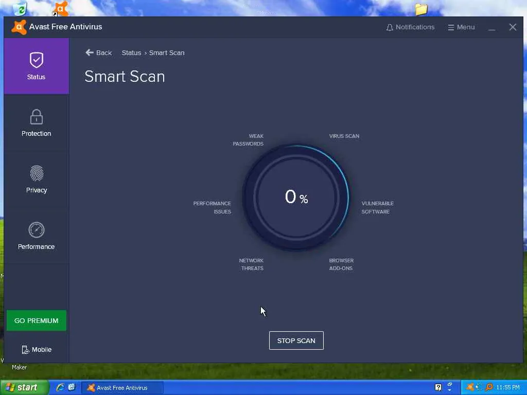Click the help question-mark tray icon

[x=438, y=388]
